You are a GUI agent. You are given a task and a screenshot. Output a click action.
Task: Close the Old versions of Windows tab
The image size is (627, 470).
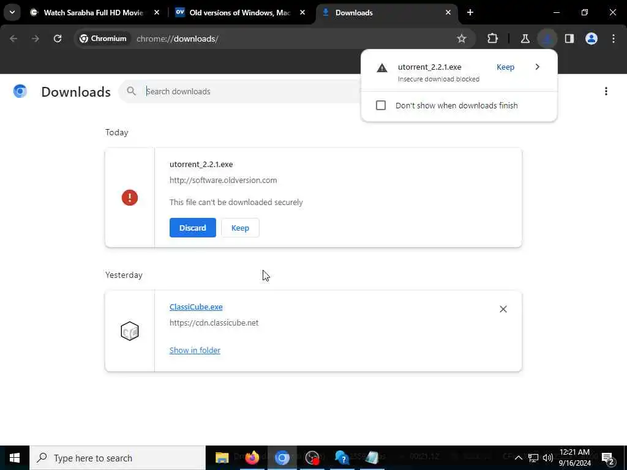[302, 13]
